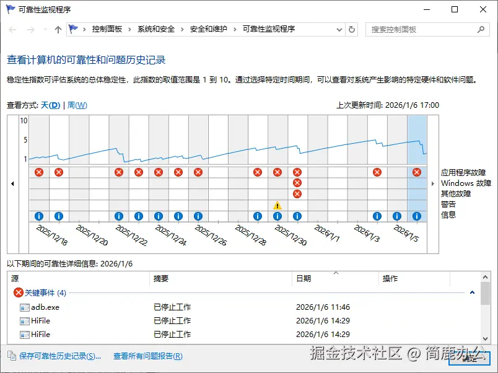Switch the chart view to 周(W)
This screenshot has width=498, height=373.
[77, 105]
